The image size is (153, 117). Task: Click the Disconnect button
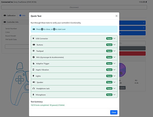[74, 7]
